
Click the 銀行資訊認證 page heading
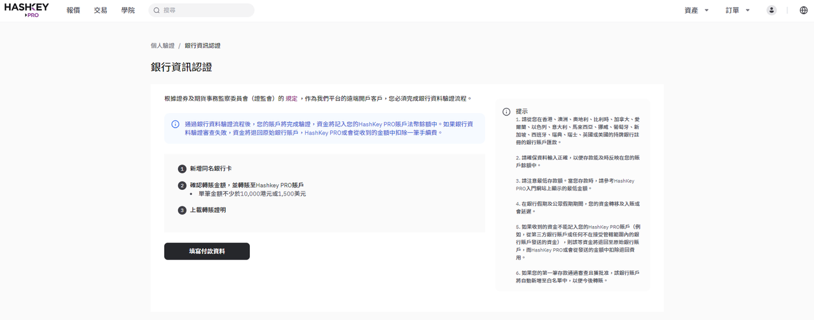tap(181, 67)
